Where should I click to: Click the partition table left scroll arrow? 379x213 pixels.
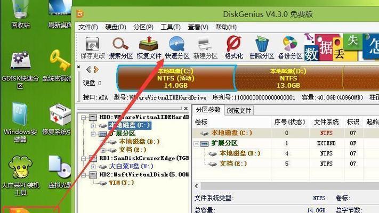pos(197,186)
